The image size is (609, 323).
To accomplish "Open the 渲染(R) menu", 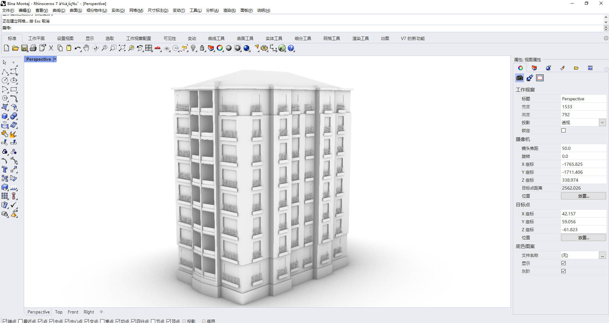I will point(229,10).
